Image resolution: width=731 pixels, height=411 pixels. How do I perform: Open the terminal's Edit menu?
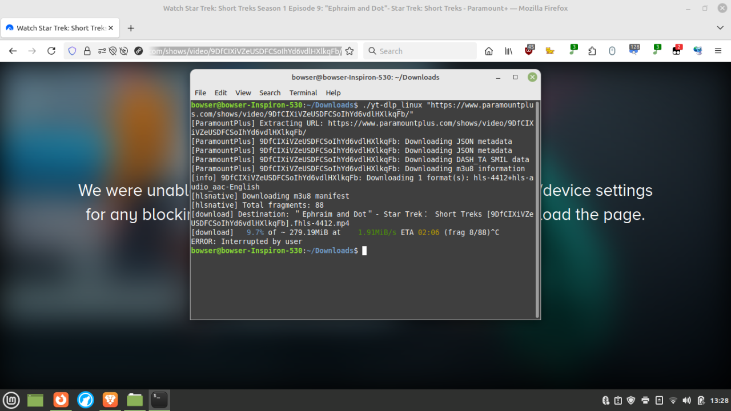point(220,92)
